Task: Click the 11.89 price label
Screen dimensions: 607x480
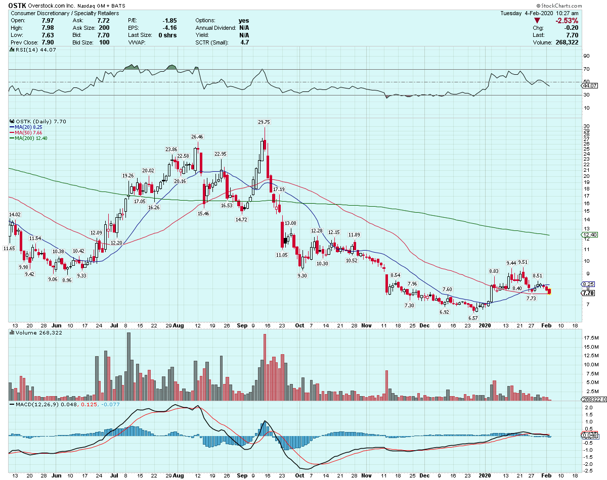Action: coord(354,234)
